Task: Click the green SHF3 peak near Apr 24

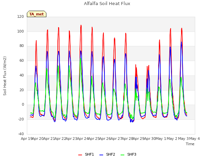Action: (81, 58)
